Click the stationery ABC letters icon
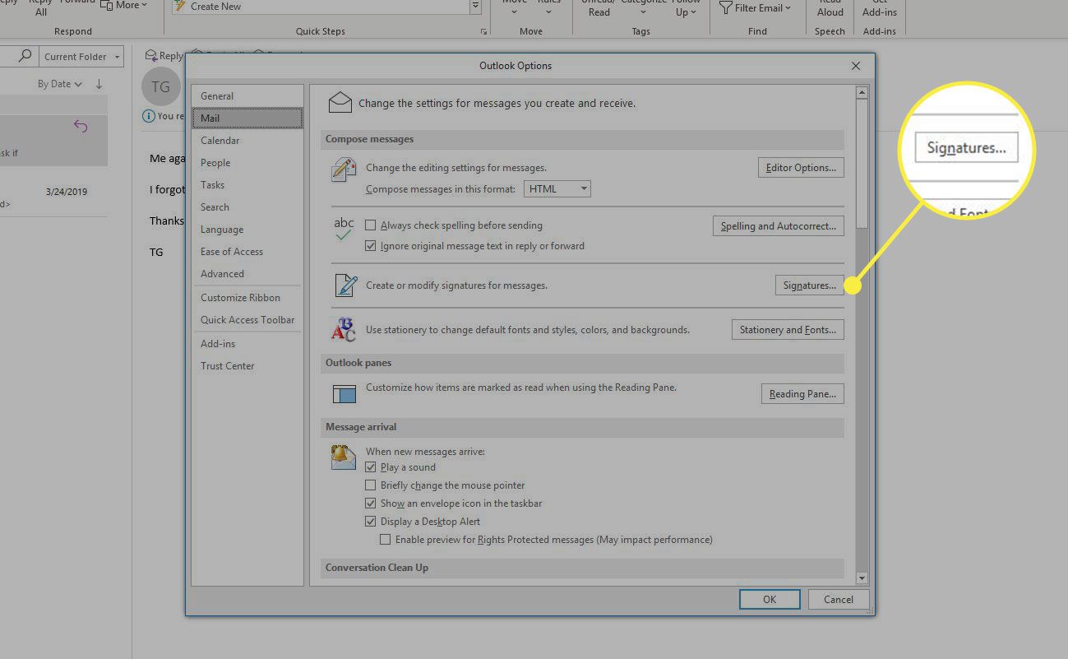 [344, 330]
